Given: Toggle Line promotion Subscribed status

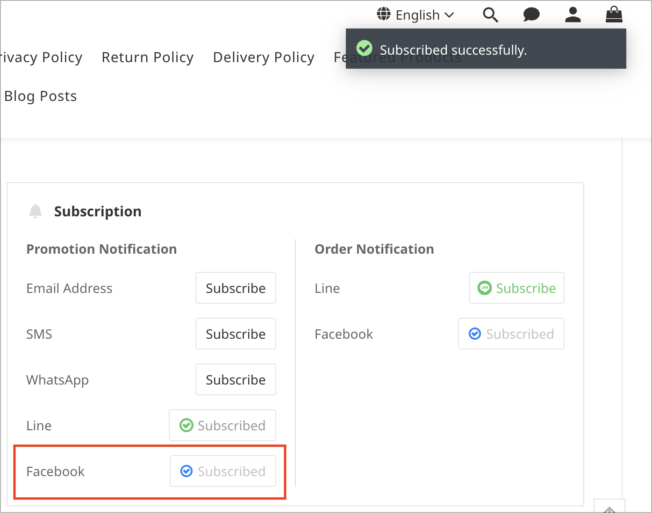Looking at the screenshot, I should click(222, 425).
